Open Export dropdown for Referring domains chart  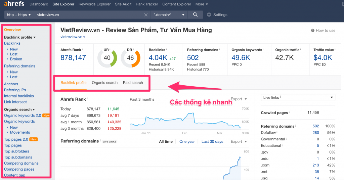point(239,141)
